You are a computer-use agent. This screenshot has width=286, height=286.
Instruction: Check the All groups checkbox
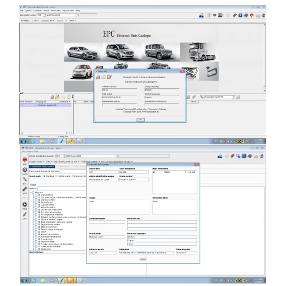pos(33,192)
